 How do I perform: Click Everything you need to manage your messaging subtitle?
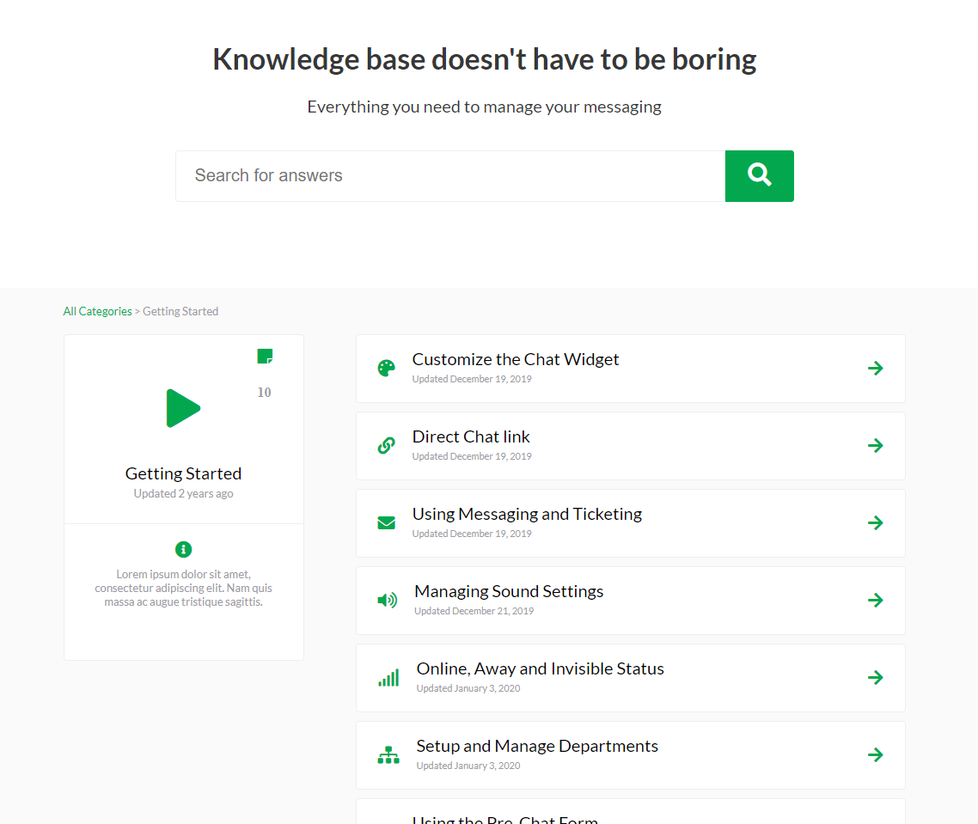click(484, 107)
